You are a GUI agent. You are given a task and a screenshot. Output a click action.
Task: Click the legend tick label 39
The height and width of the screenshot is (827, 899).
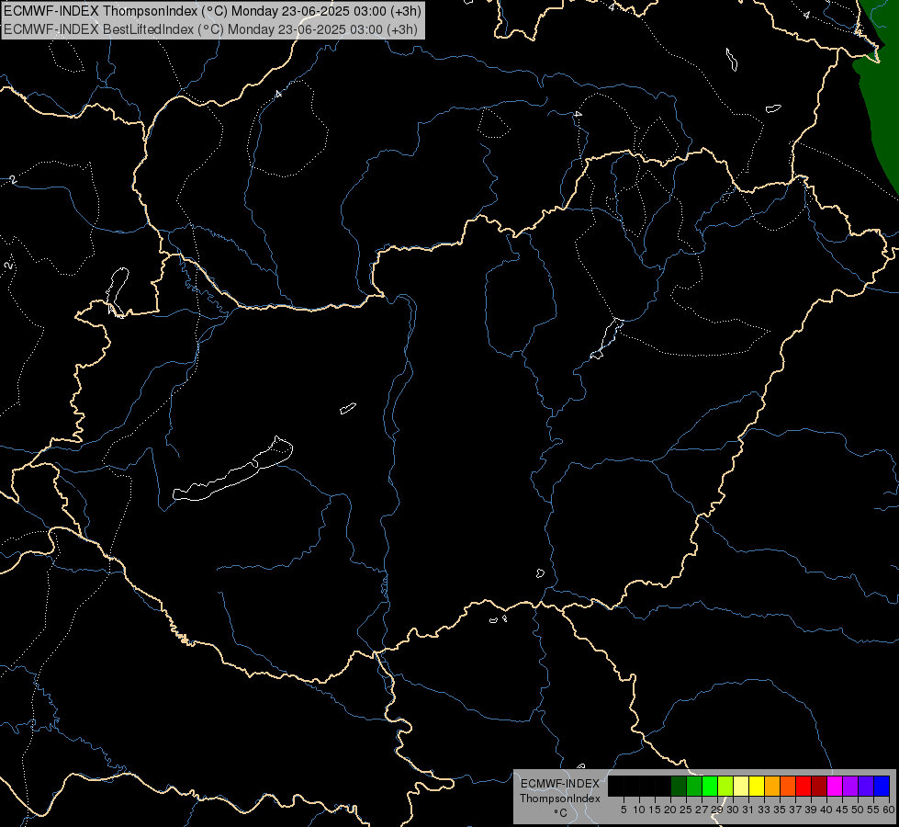811,810
